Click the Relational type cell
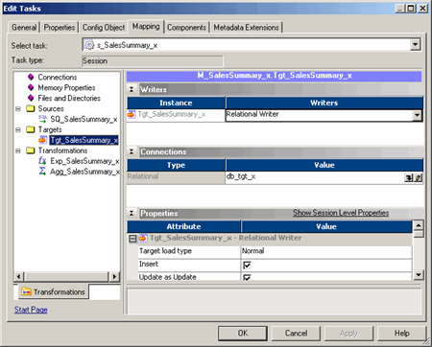Screen dimensions: 432x347 click(176, 177)
